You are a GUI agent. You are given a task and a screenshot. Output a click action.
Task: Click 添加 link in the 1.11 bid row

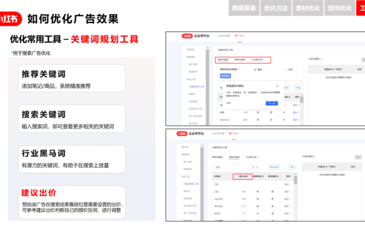coord(287,206)
